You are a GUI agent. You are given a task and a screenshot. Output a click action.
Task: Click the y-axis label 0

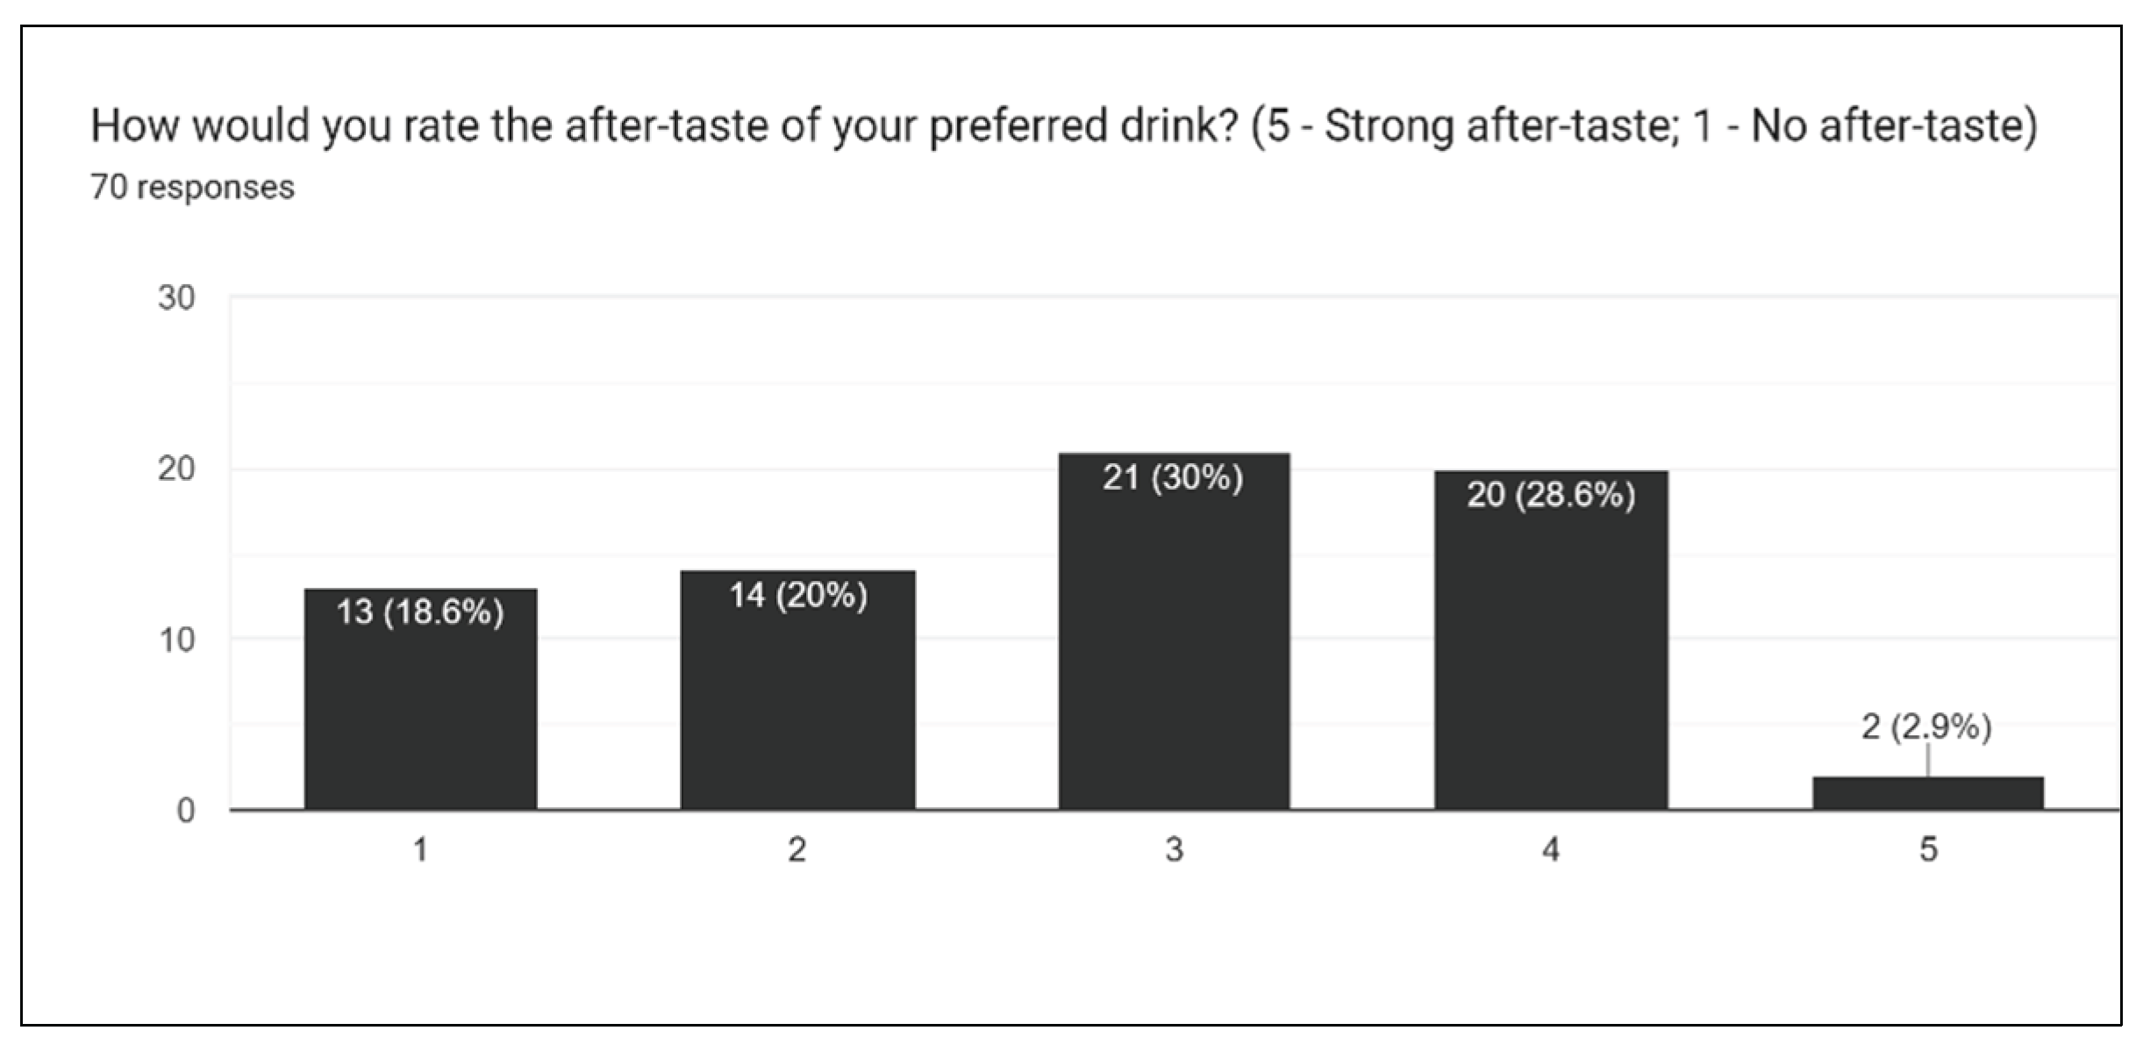[185, 811]
